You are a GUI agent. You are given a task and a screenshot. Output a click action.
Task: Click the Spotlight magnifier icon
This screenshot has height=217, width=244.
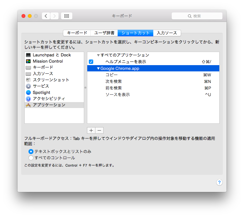click(28, 93)
